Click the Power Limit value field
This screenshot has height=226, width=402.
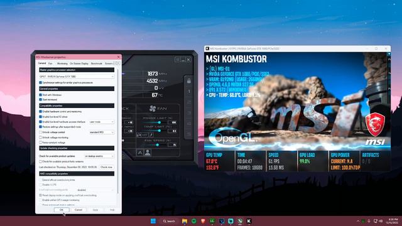point(172,122)
